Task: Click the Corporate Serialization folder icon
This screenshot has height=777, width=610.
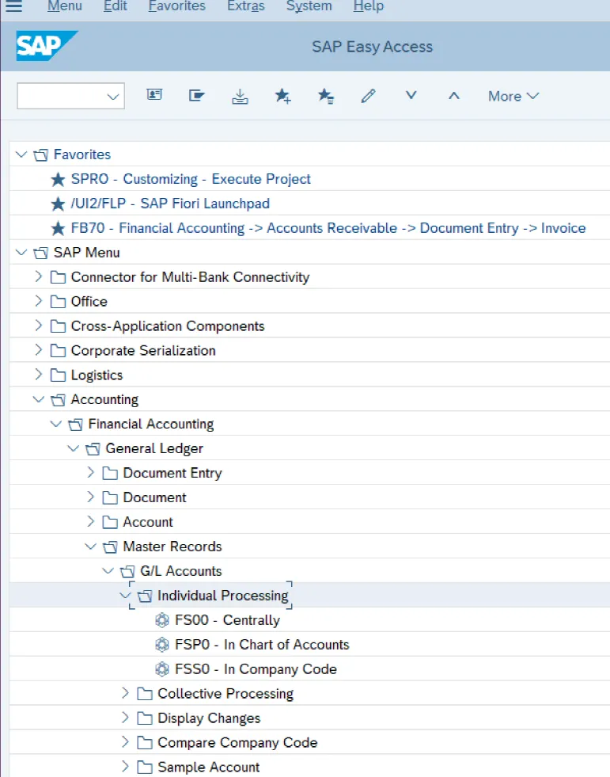Action: point(58,350)
